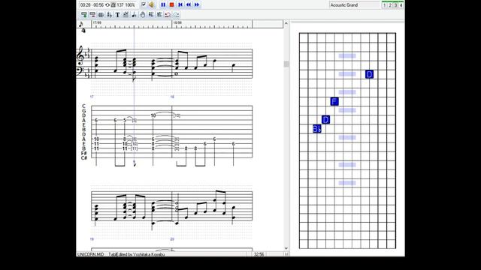Click the C# string label beside the tablature
Viewport: 481px width, 270px height.
(x=84, y=158)
